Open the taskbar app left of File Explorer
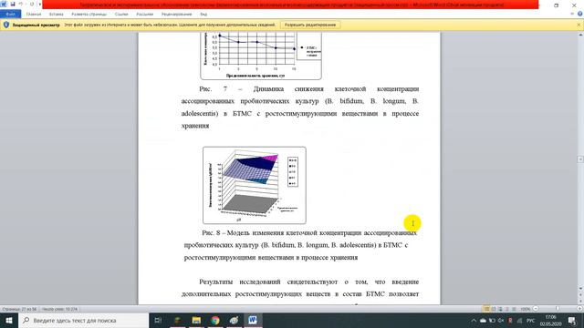 tap(177, 320)
